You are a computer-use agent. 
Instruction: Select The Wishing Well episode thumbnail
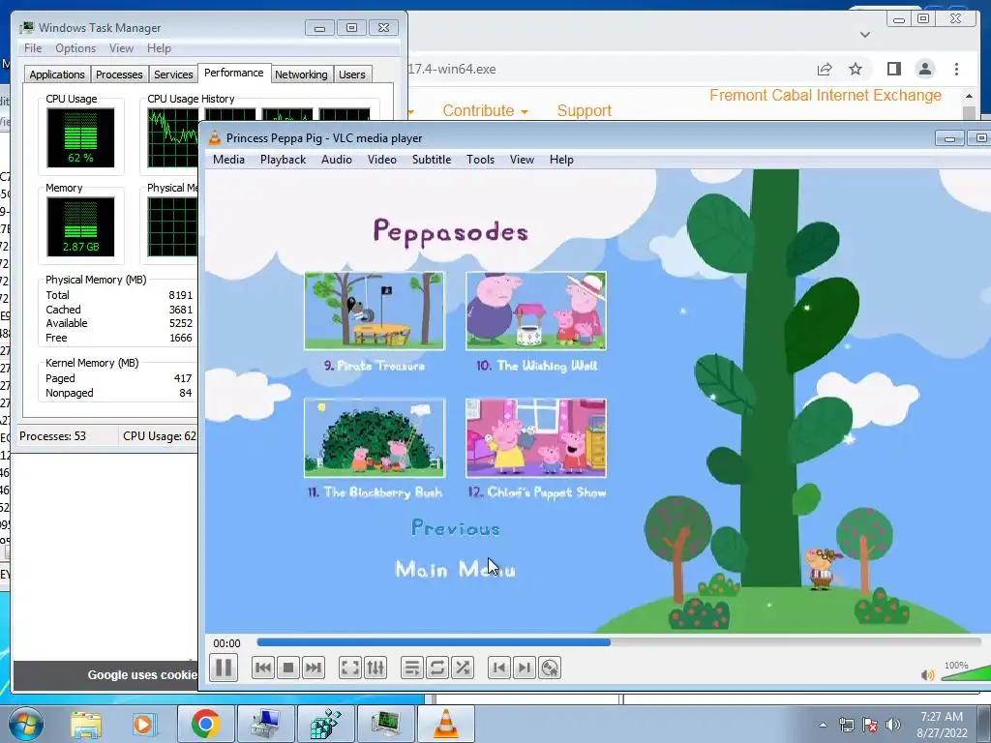(536, 311)
